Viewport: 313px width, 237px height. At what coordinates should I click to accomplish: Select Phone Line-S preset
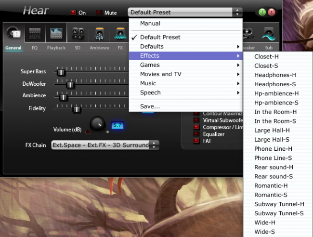point(278,158)
